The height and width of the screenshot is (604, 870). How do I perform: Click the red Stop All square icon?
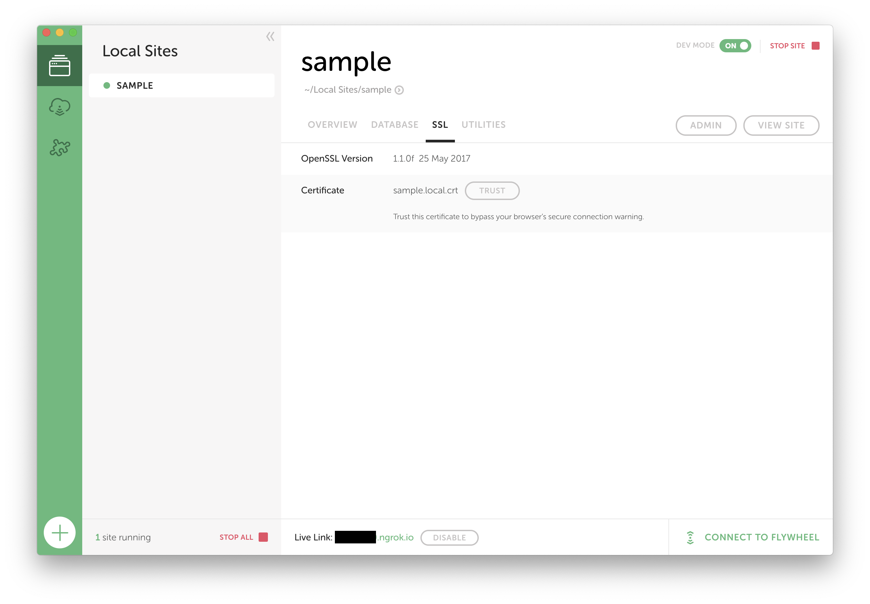click(x=263, y=537)
